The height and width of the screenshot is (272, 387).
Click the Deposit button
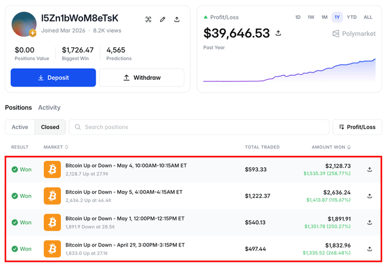53,77
